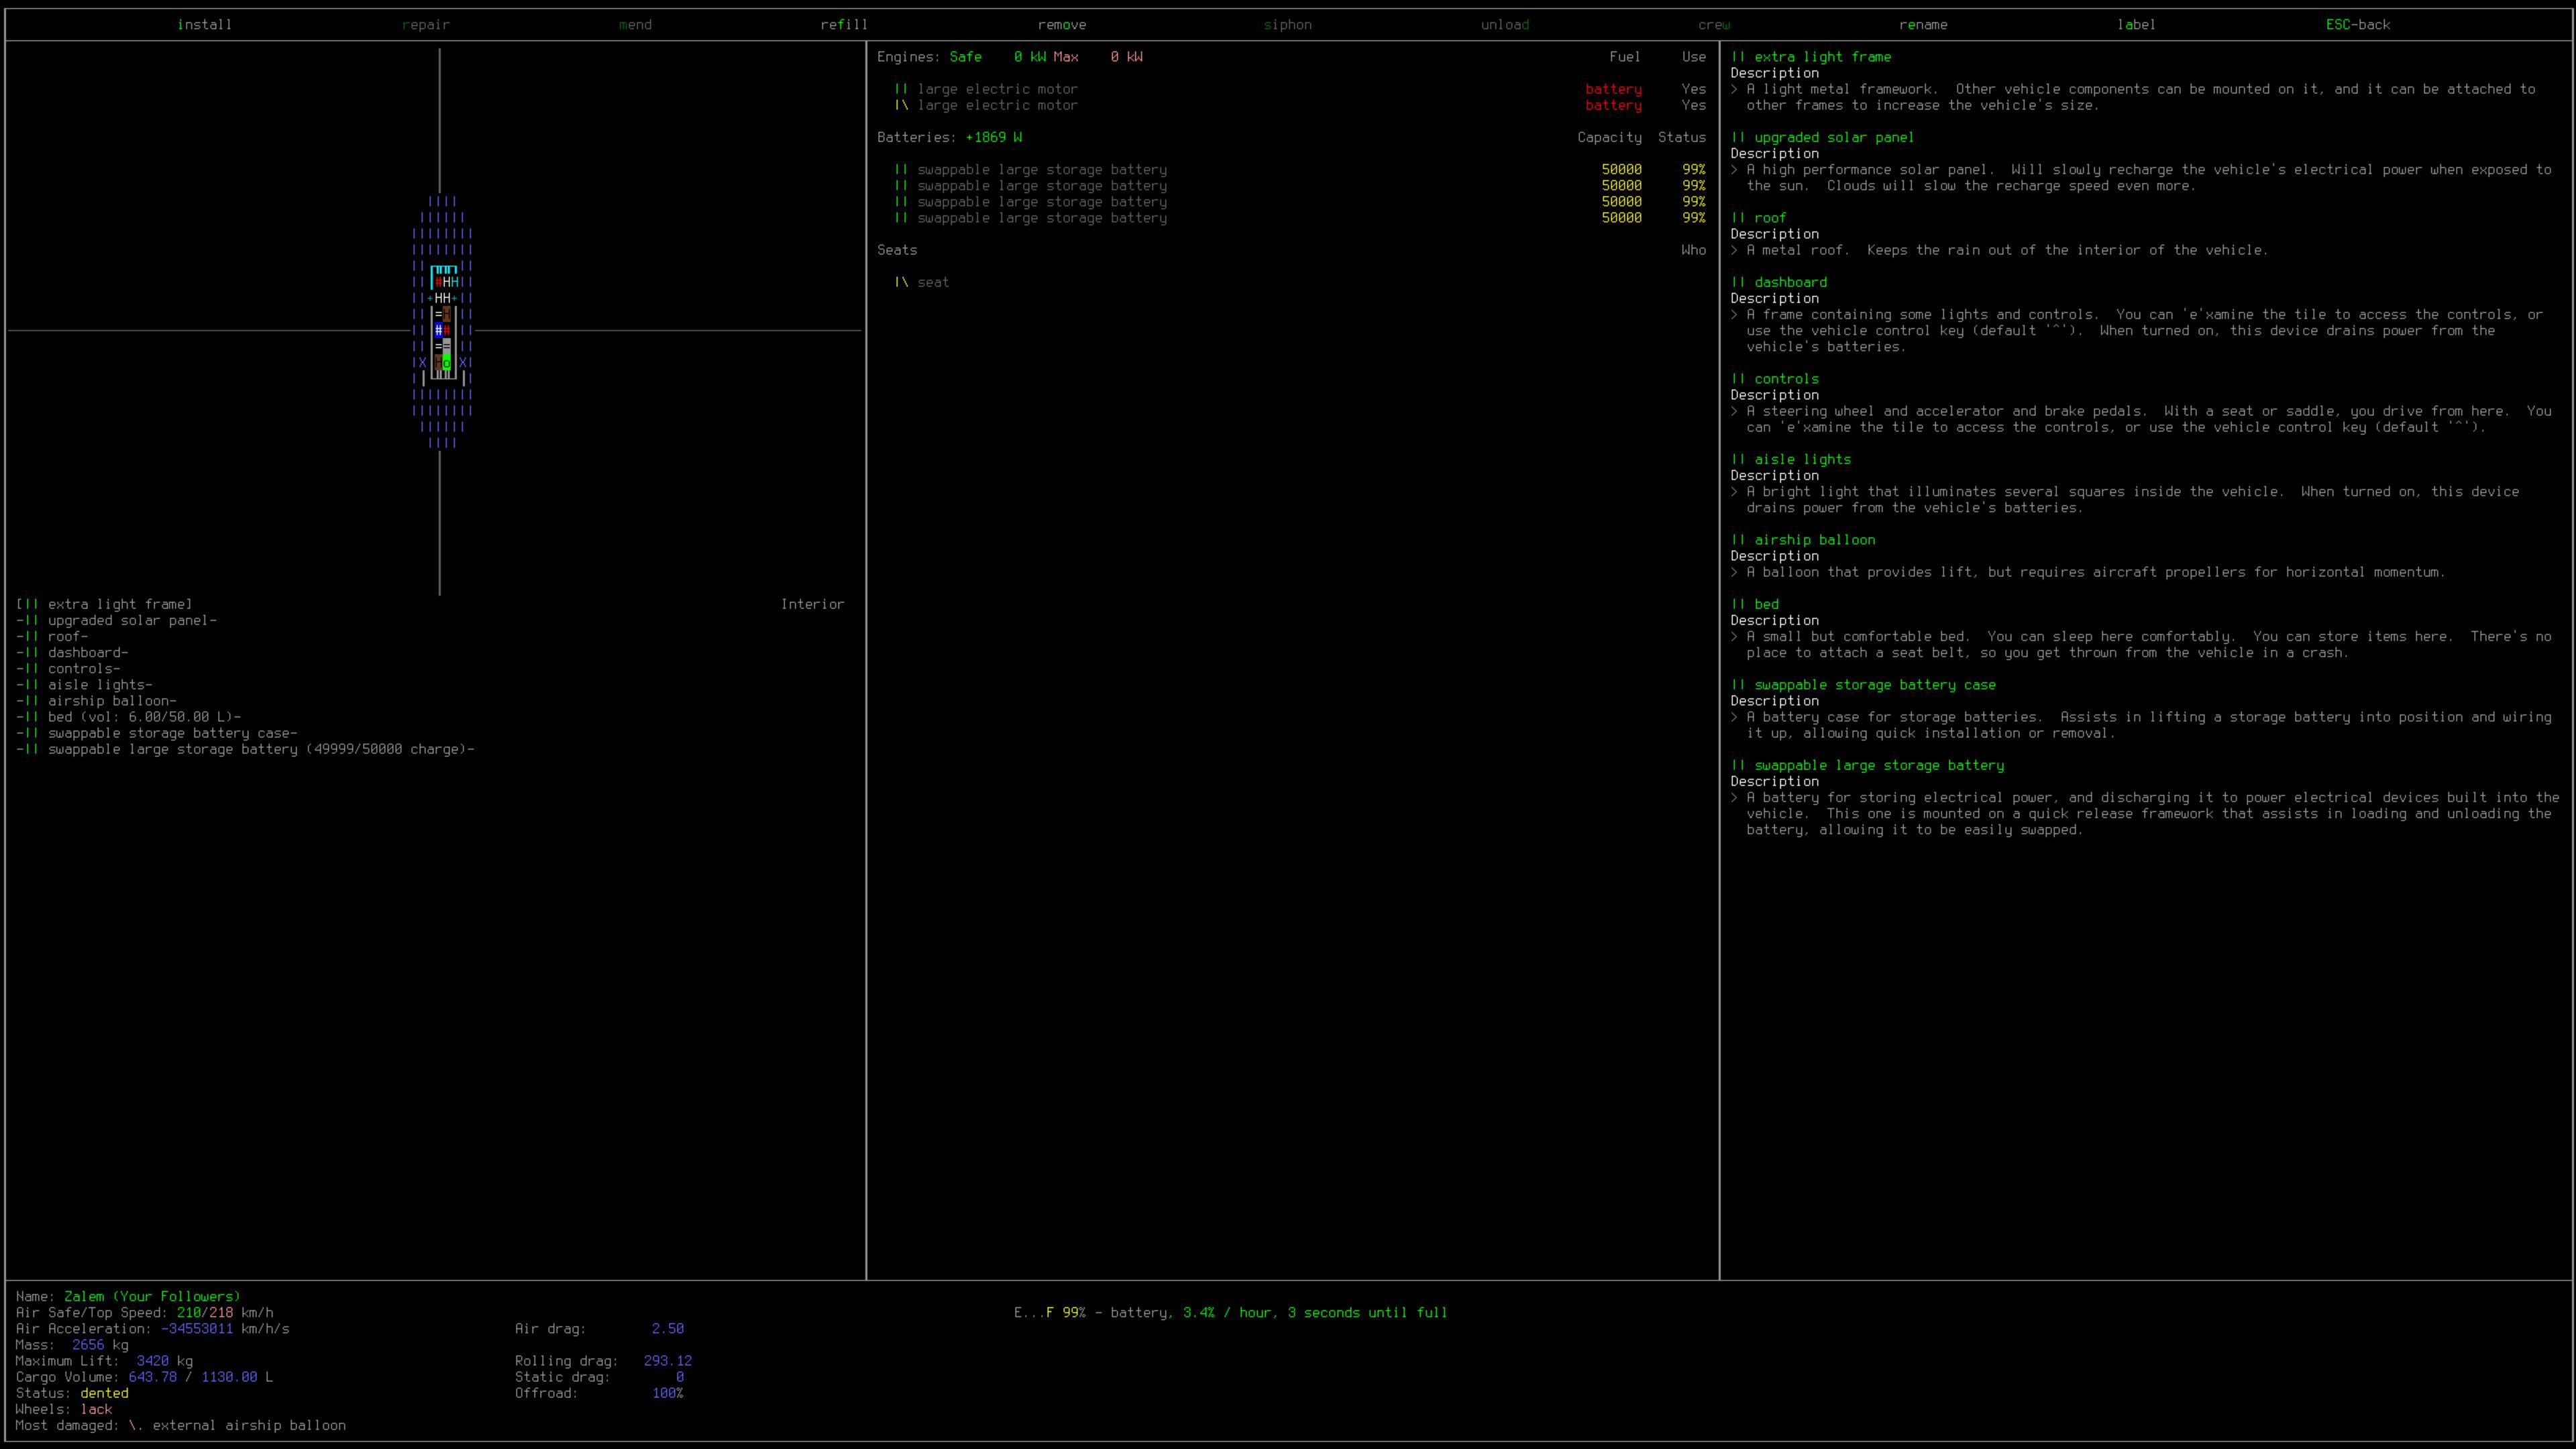The height and width of the screenshot is (1449, 2576).
Task: Choose the refill command
Action: 844,24
